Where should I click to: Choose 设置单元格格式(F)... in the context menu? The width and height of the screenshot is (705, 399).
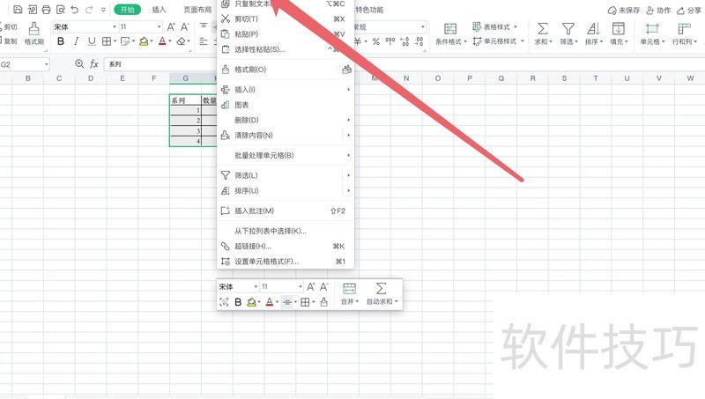click(x=286, y=262)
